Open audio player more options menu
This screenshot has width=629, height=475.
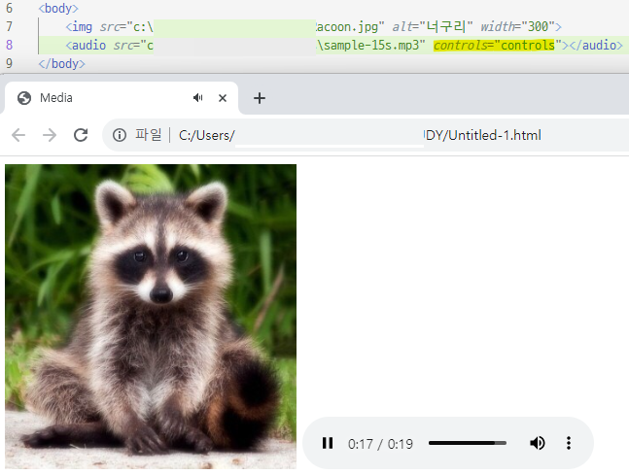[x=569, y=443]
